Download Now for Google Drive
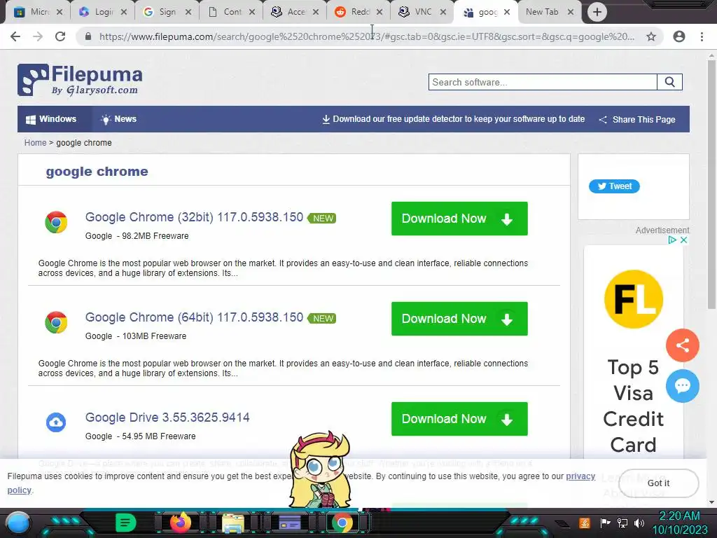This screenshot has width=717, height=538. coord(459,419)
